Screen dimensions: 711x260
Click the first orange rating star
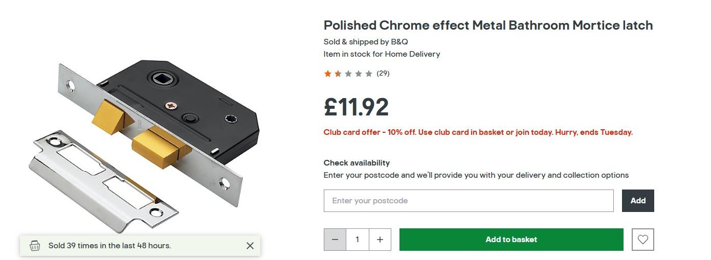[327, 74]
